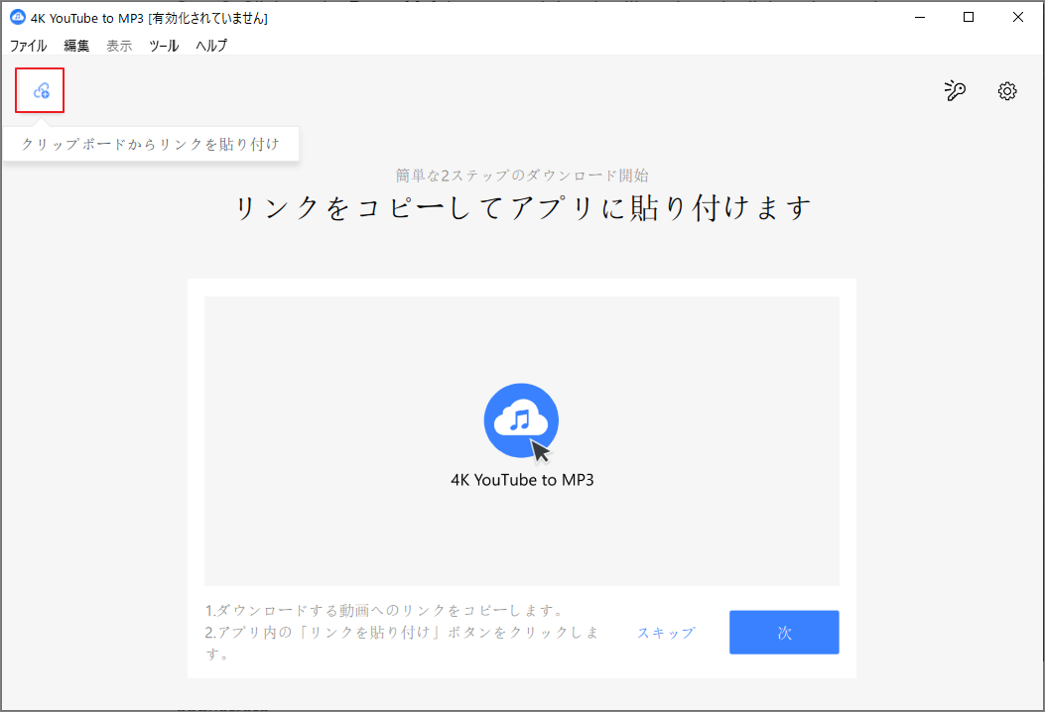Click the step 2 instruction about リンクを貼り付け
This screenshot has width=1045, height=712.
[x=402, y=643]
